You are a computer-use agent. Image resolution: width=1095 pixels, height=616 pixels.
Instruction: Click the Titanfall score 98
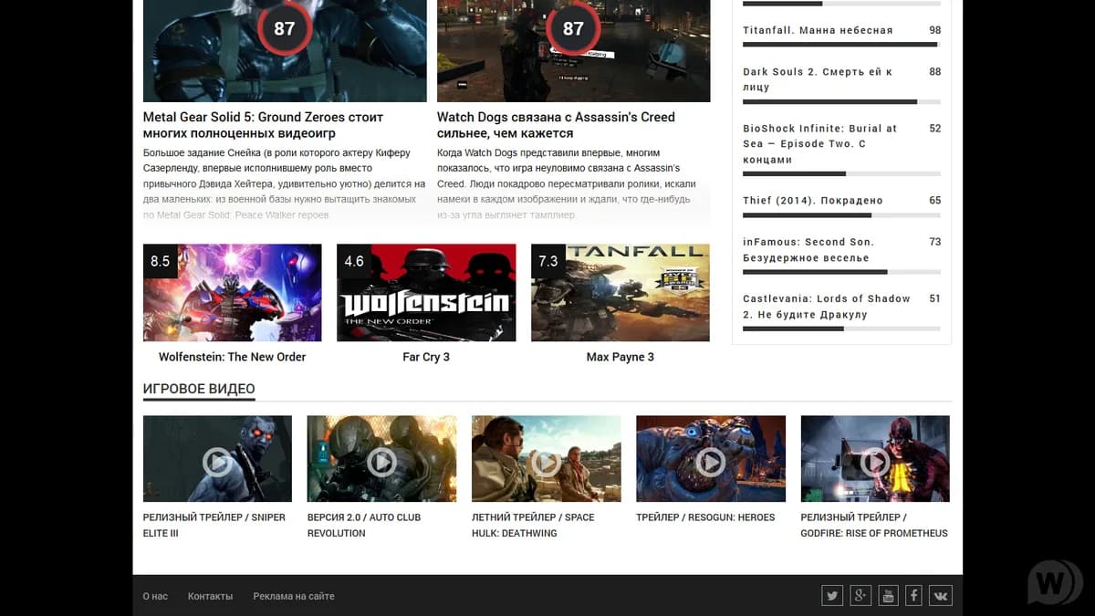point(934,30)
